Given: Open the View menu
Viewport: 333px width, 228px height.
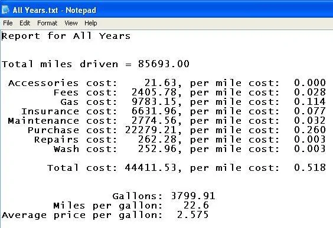Looking at the screenshot, I should pyautogui.click(x=71, y=23).
